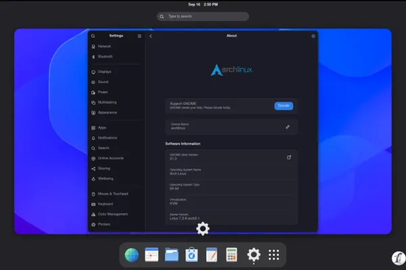Click the Type to search field
Image resolution: width=406 pixels, height=270 pixels.
tap(203, 16)
